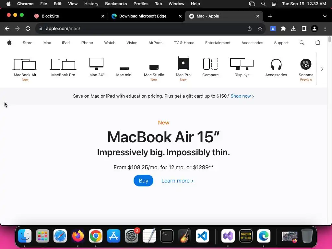The width and height of the screenshot is (332, 249).
Task: Go to Vision in Apple navigation
Action: point(132,43)
